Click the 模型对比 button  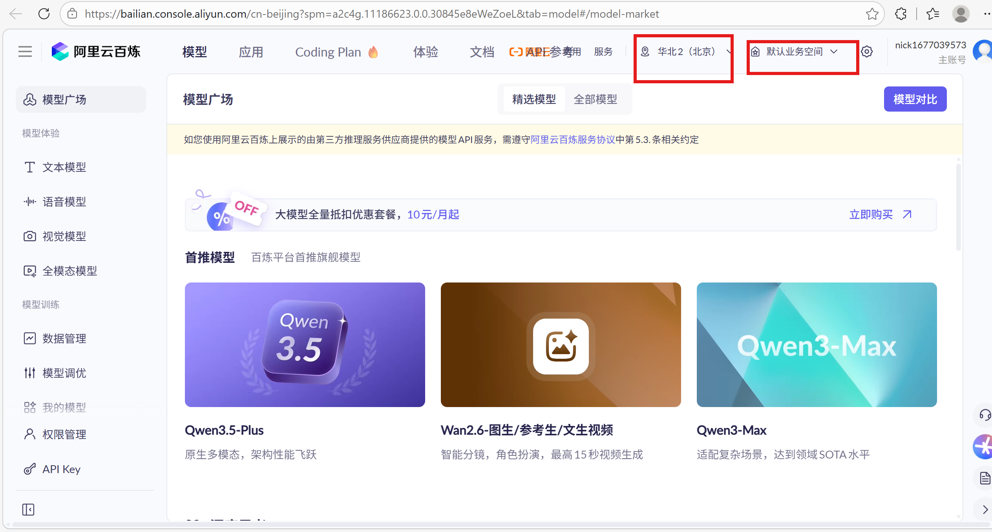(x=915, y=99)
